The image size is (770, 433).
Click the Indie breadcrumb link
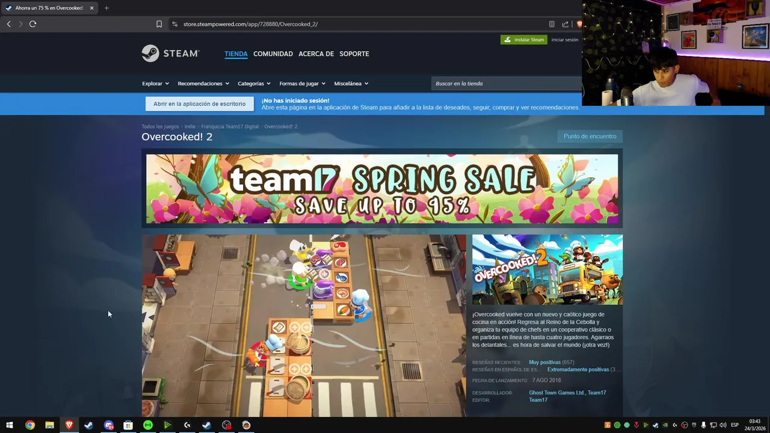pyautogui.click(x=190, y=126)
